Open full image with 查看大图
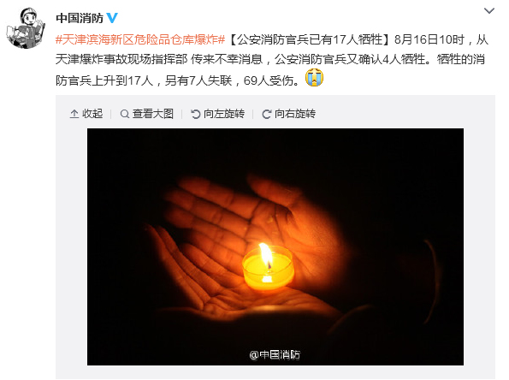The image size is (509, 380). point(153,114)
